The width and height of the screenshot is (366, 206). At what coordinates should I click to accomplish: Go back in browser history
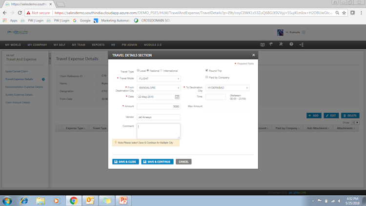[x=5, y=13]
